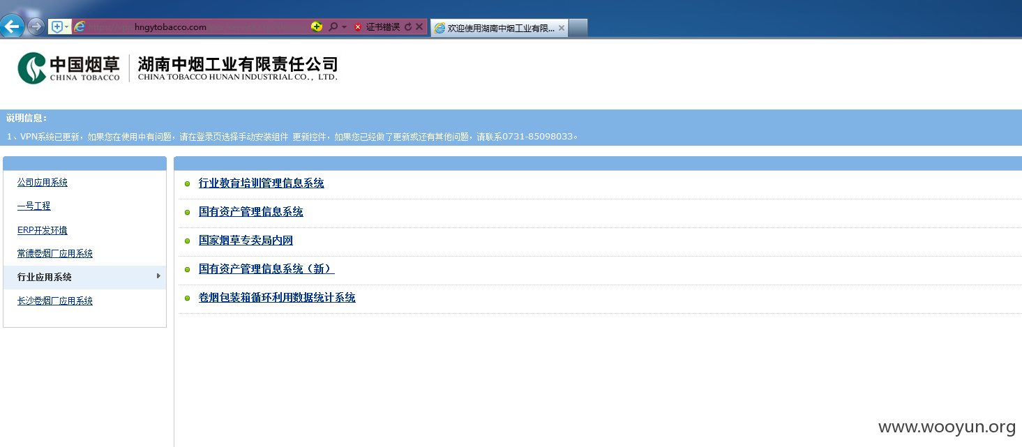Expand the address bar search dropdown arrow

pos(344,27)
